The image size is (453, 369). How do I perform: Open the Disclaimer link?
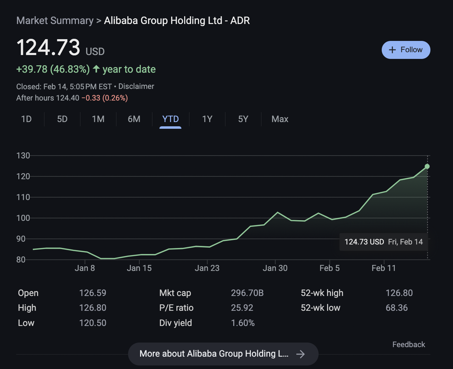pyautogui.click(x=136, y=86)
